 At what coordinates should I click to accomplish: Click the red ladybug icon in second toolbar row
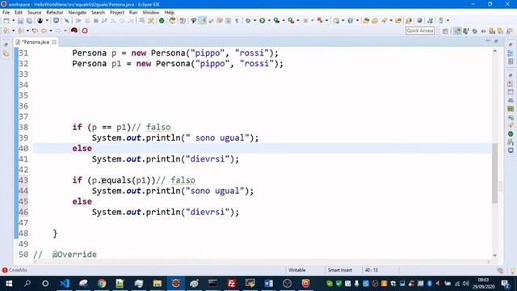[x=74, y=31]
